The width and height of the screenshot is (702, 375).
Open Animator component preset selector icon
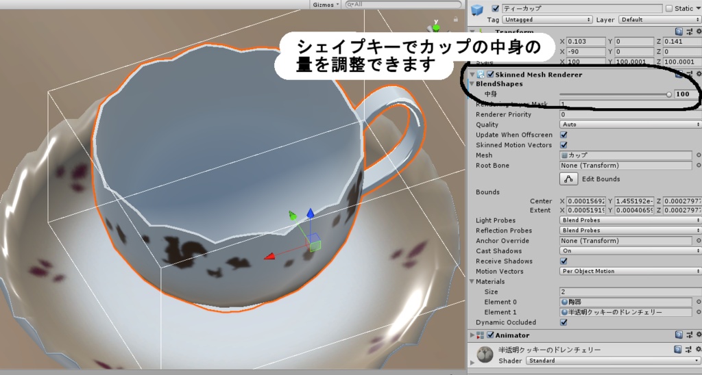[688, 335]
